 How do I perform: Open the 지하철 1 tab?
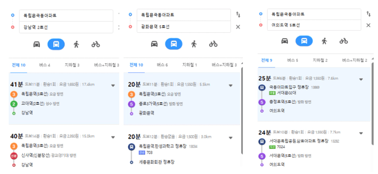(190, 65)
